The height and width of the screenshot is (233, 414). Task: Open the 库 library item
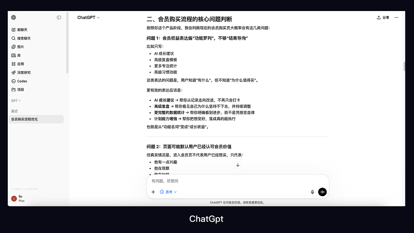(18, 55)
